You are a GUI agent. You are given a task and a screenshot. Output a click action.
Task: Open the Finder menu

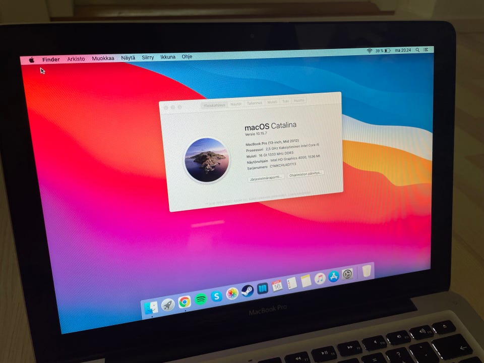[x=51, y=59]
